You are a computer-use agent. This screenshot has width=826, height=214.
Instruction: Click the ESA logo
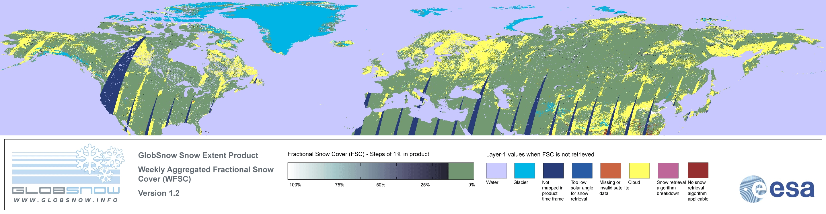point(777,189)
